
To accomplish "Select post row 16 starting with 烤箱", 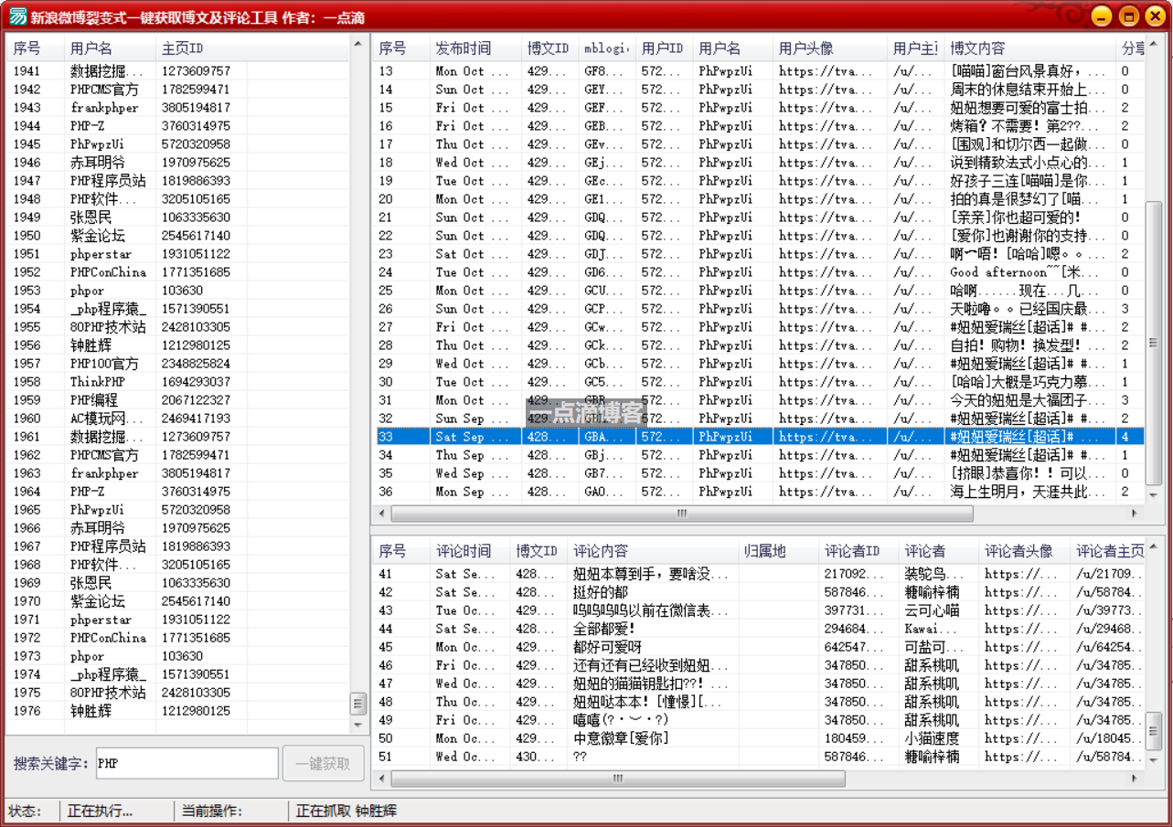I will point(759,126).
